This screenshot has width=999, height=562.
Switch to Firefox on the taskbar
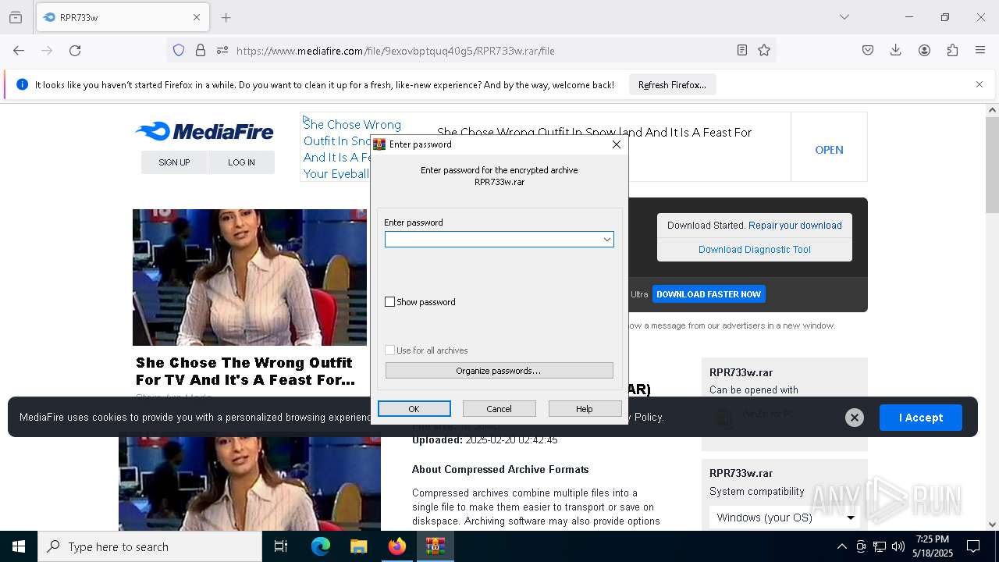tap(397, 546)
